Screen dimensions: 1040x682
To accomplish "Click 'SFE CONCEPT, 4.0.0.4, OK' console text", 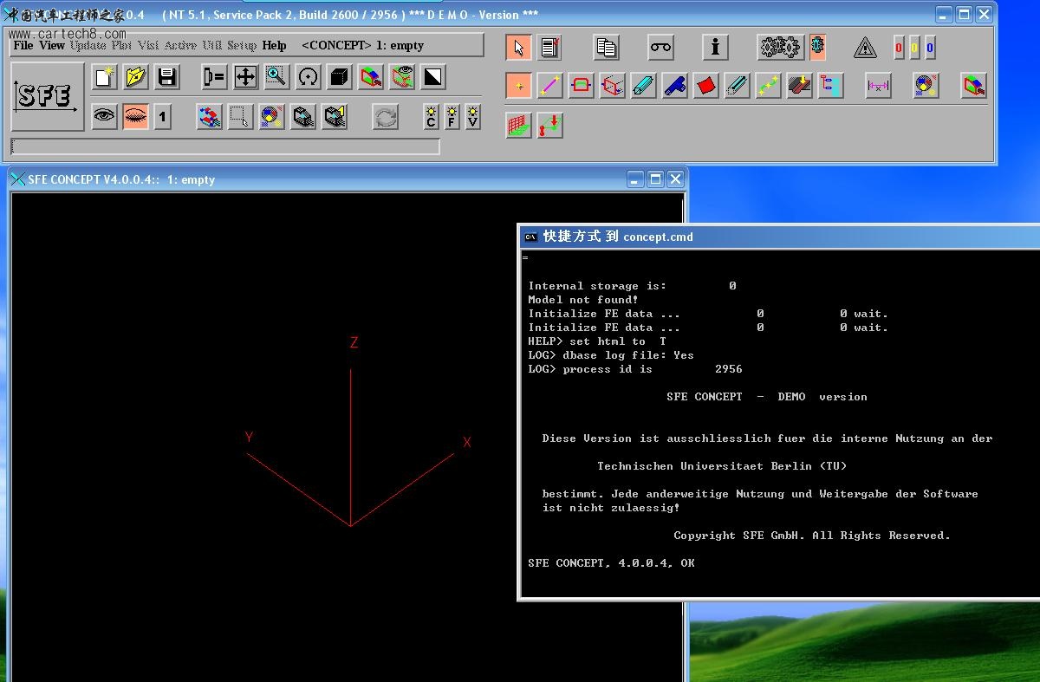I will click(x=611, y=563).
